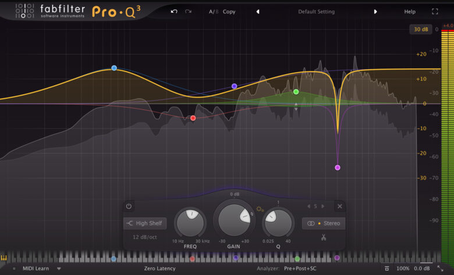Open the 12 dB/oct slope selector
This screenshot has width=454, height=275.
click(144, 237)
